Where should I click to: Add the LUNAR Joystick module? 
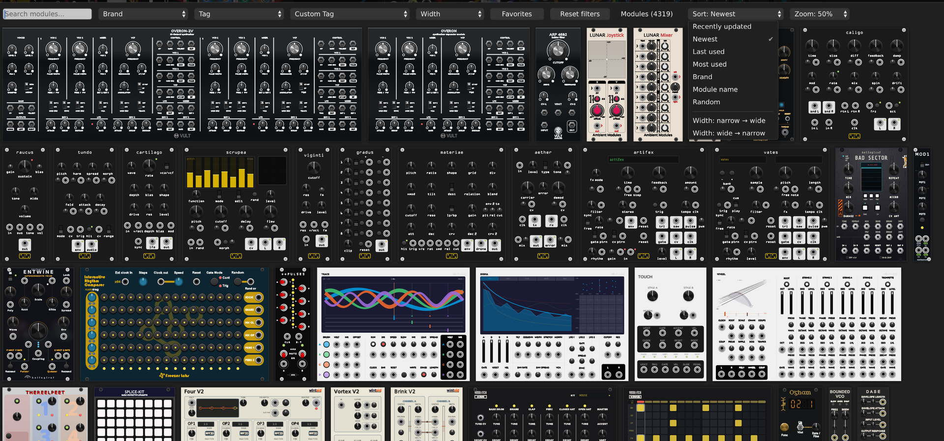[x=607, y=85]
